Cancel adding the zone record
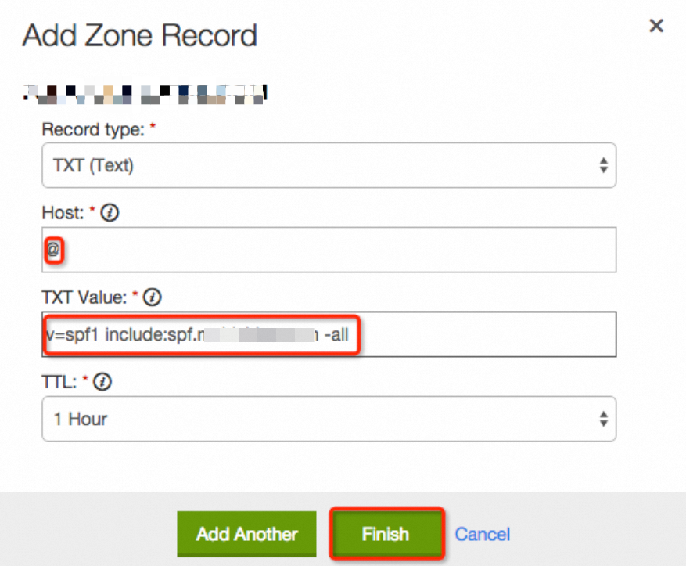This screenshot has height=566, width=686. click(x=483, y=534)
